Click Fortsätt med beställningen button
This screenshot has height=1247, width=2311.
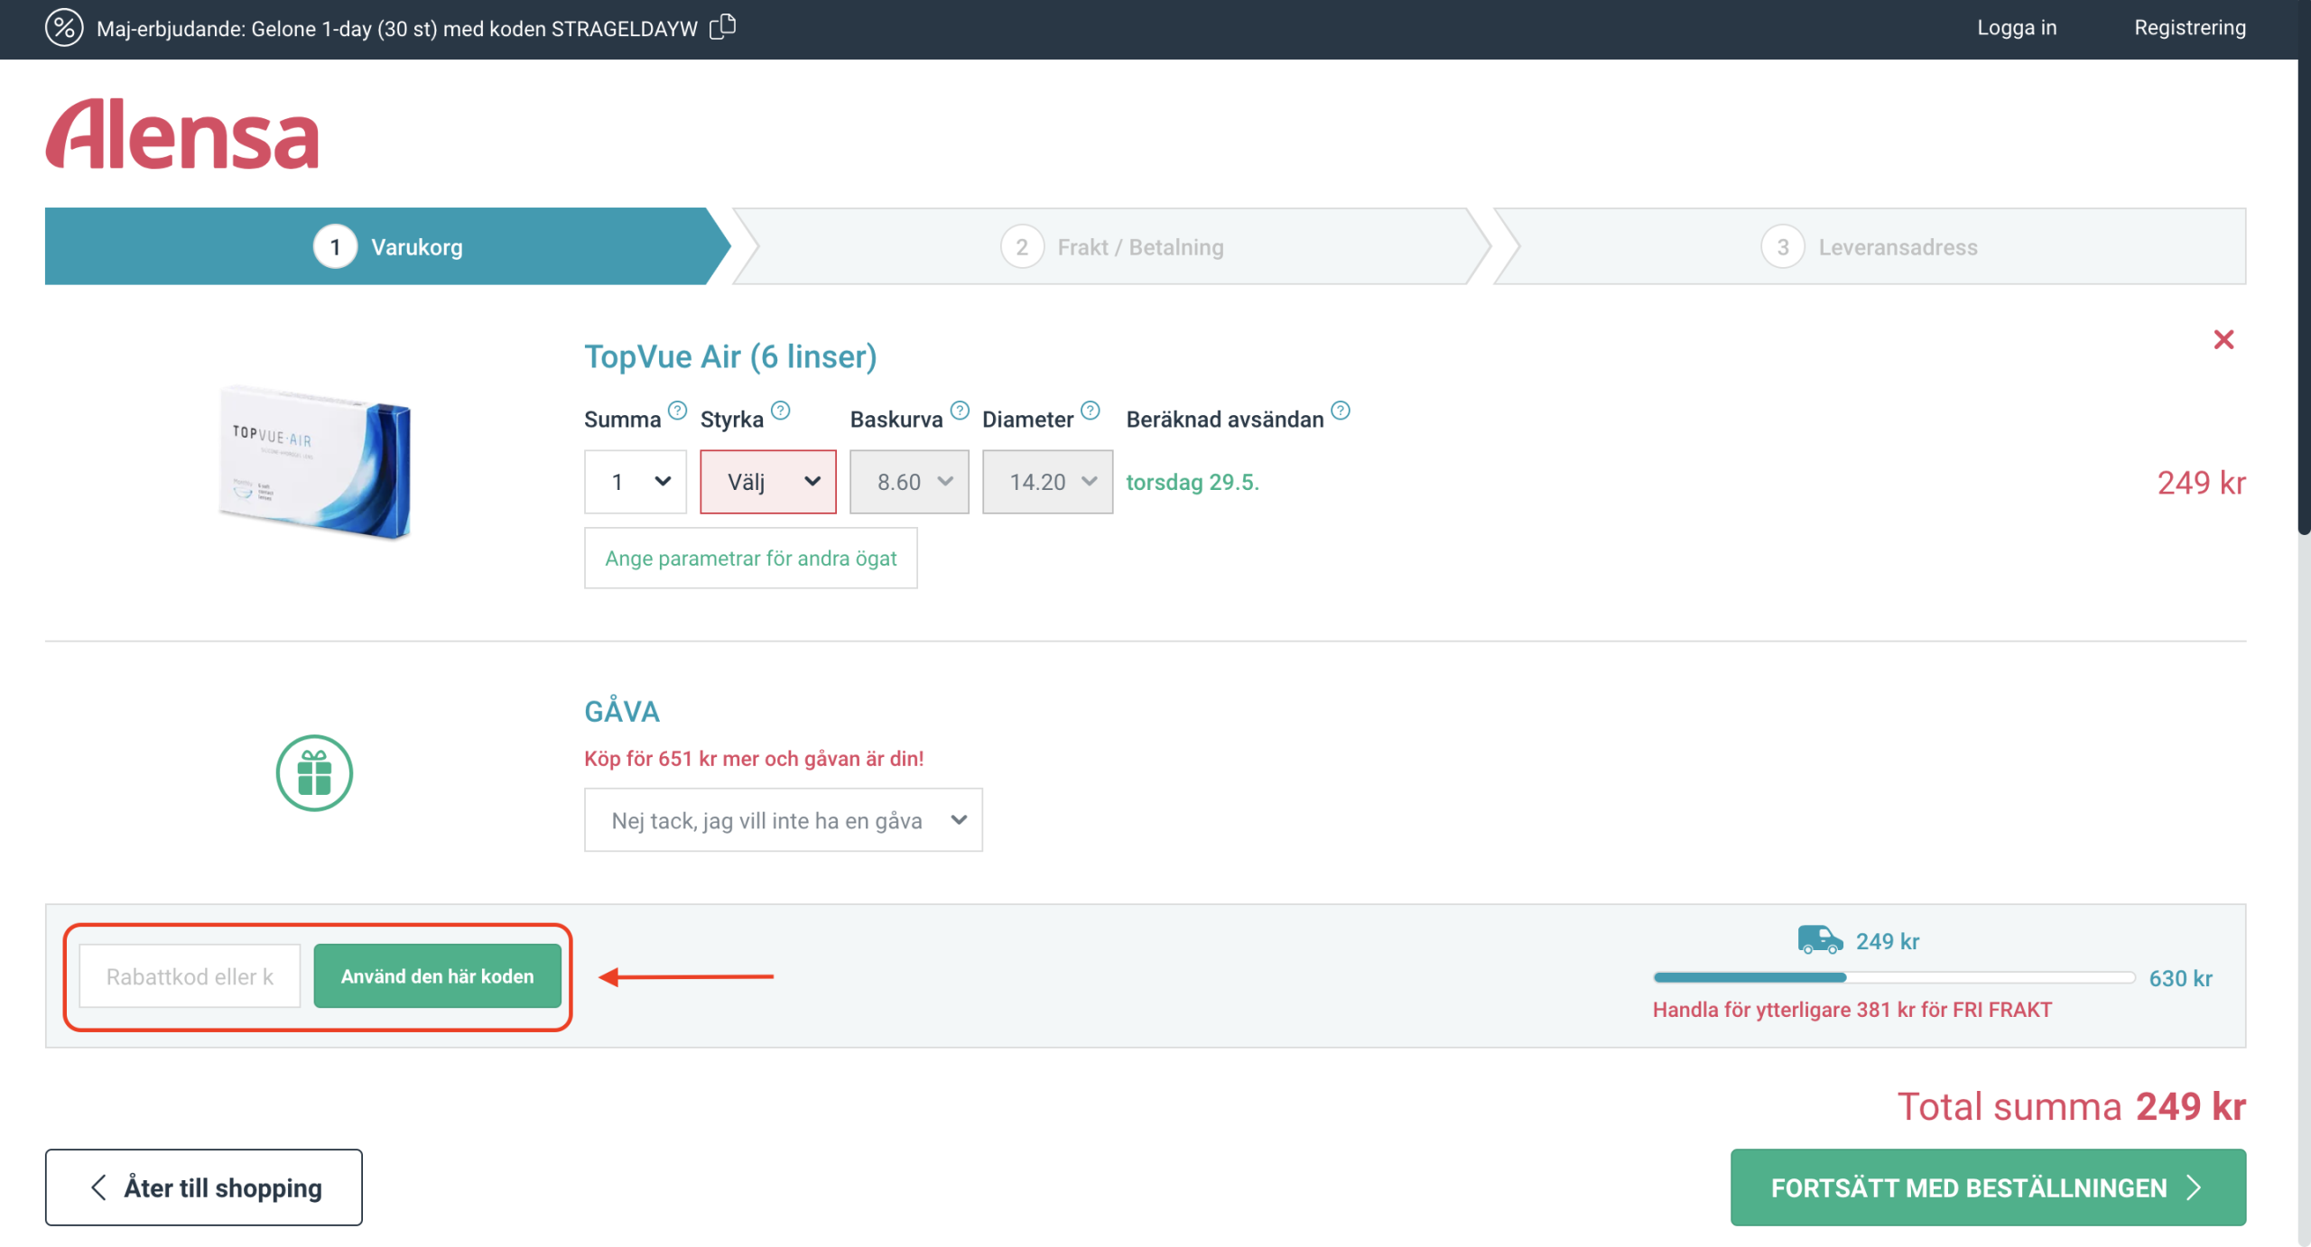(x=1988, y=1187)
